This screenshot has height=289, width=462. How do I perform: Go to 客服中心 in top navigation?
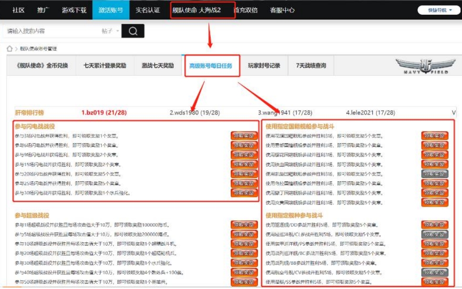point(282,10)
